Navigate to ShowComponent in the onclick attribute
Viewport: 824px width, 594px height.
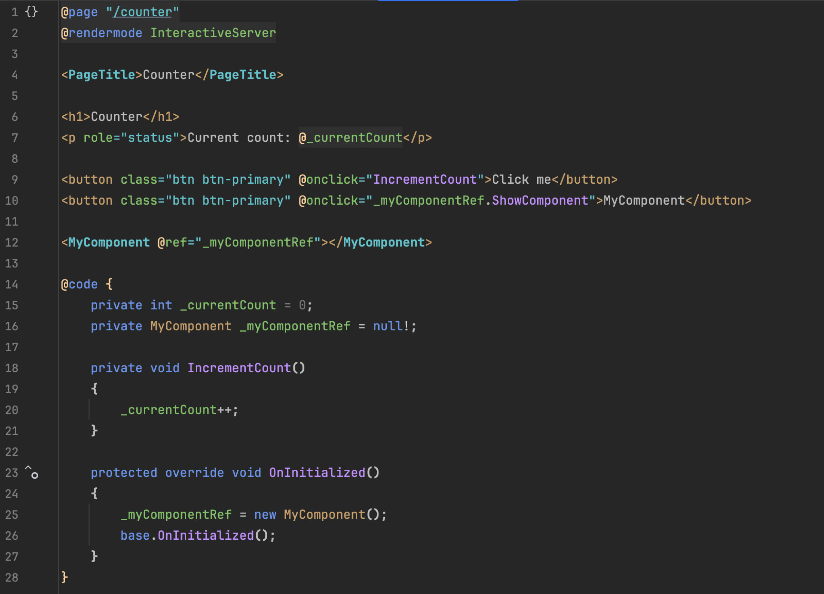tap(540, 200)
